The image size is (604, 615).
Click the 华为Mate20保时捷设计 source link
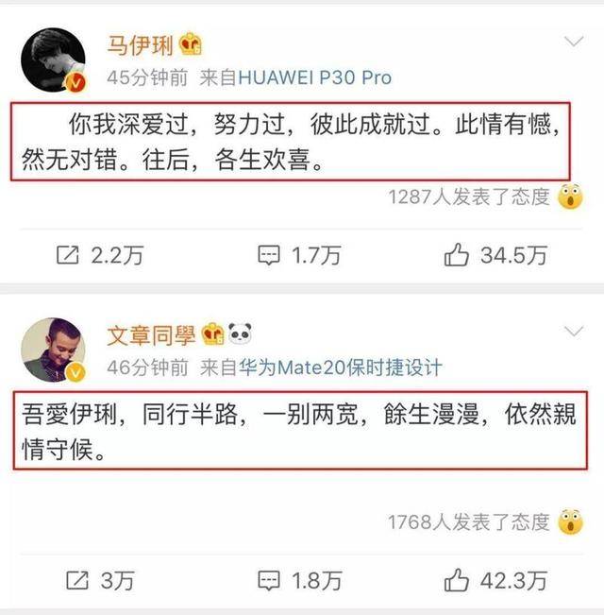click(x=341, y=367)
